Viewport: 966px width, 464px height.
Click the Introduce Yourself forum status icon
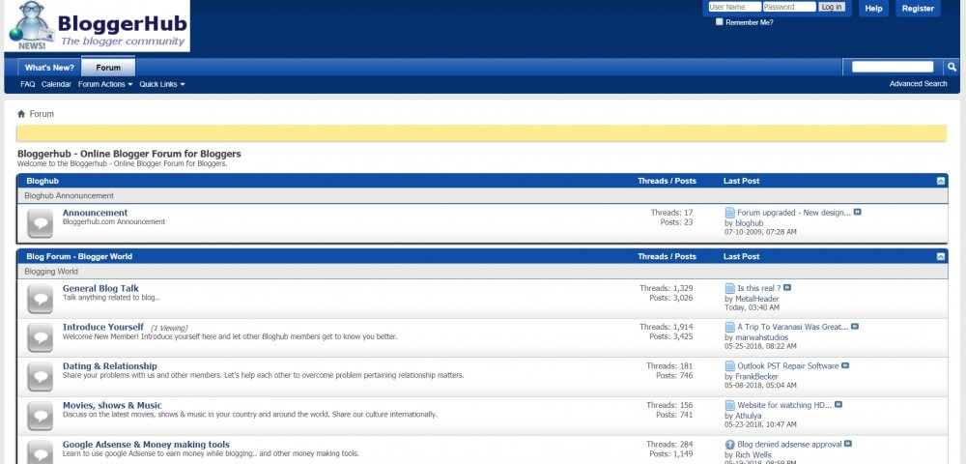[40, 337]
